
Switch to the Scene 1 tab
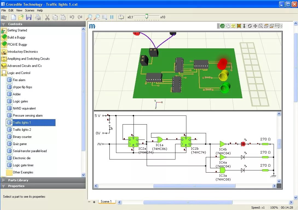pyautogui.click(x=106, y=202)
